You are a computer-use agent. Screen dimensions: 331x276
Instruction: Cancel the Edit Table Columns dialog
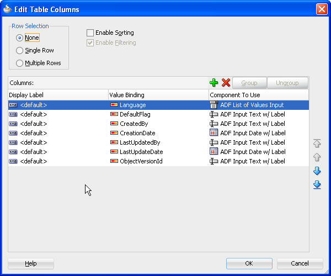[300, 263]
